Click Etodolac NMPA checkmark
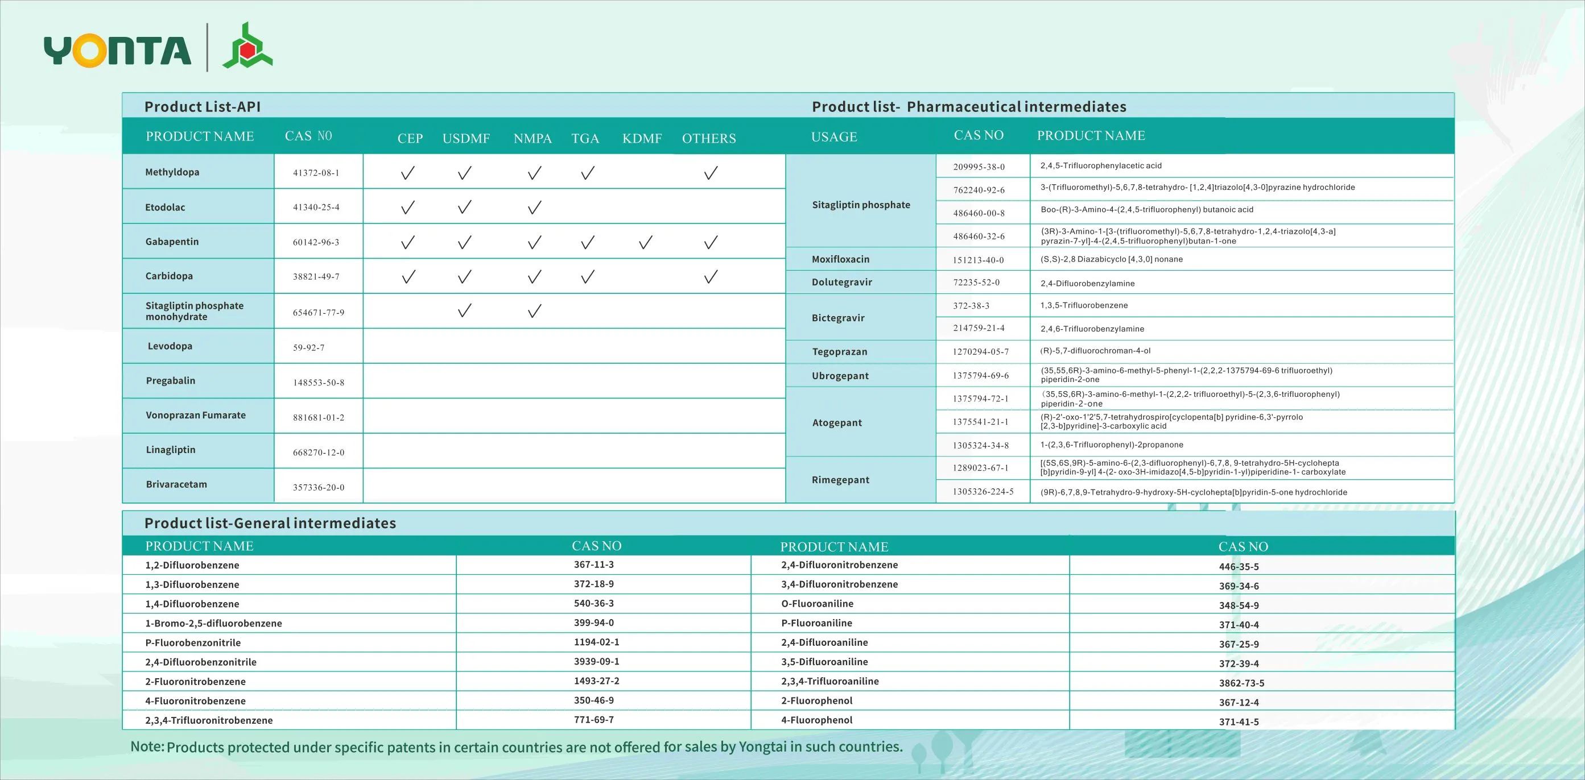The height and width of the screenshot is (780, 1585). point(534,207)
